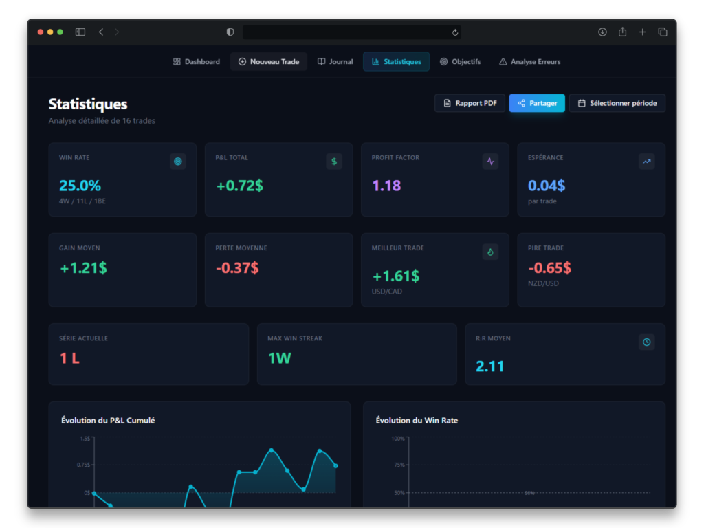
Task: Open the Objectifs tab
Action: (x=460, y=61)
